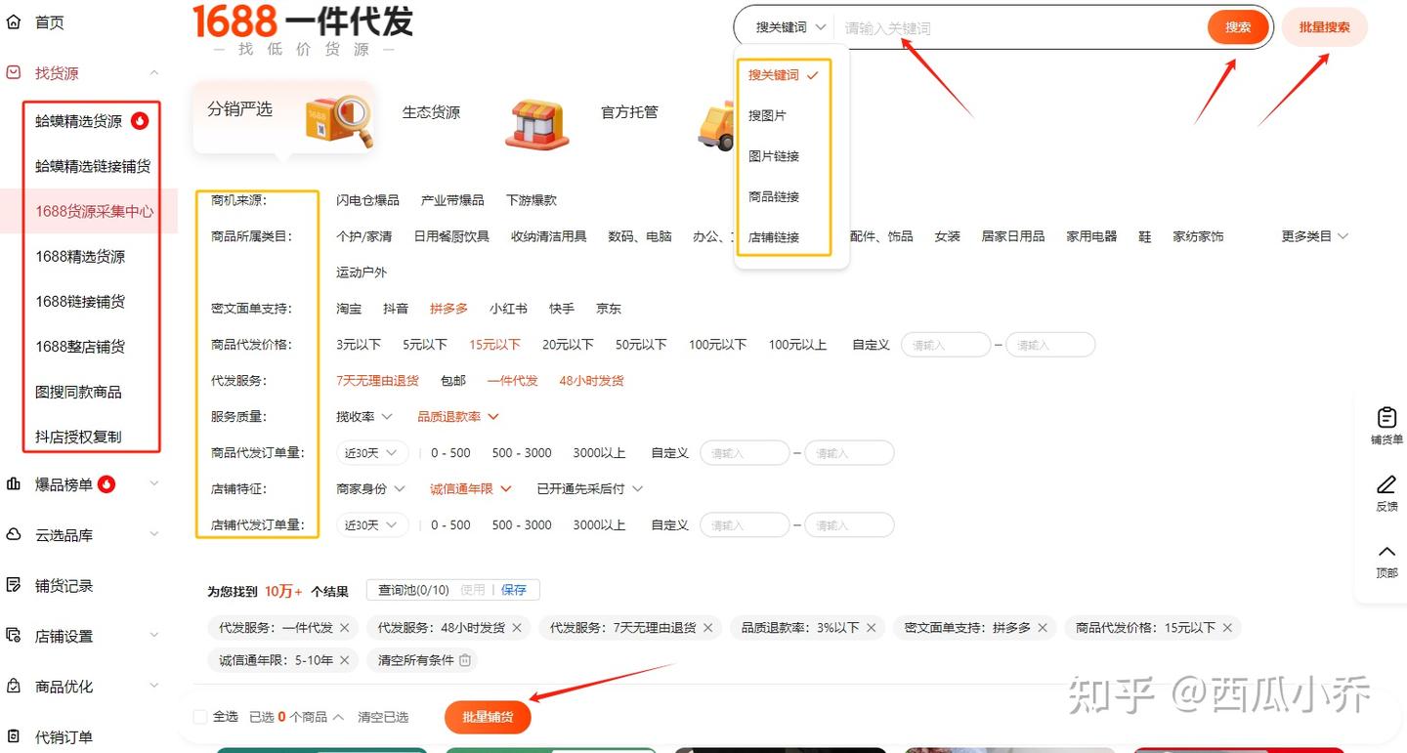Select the 爆品榜单 sidebar icon
Viewport: 1407px width, 753px height.
pyautogui.click(x=13, y=483)
